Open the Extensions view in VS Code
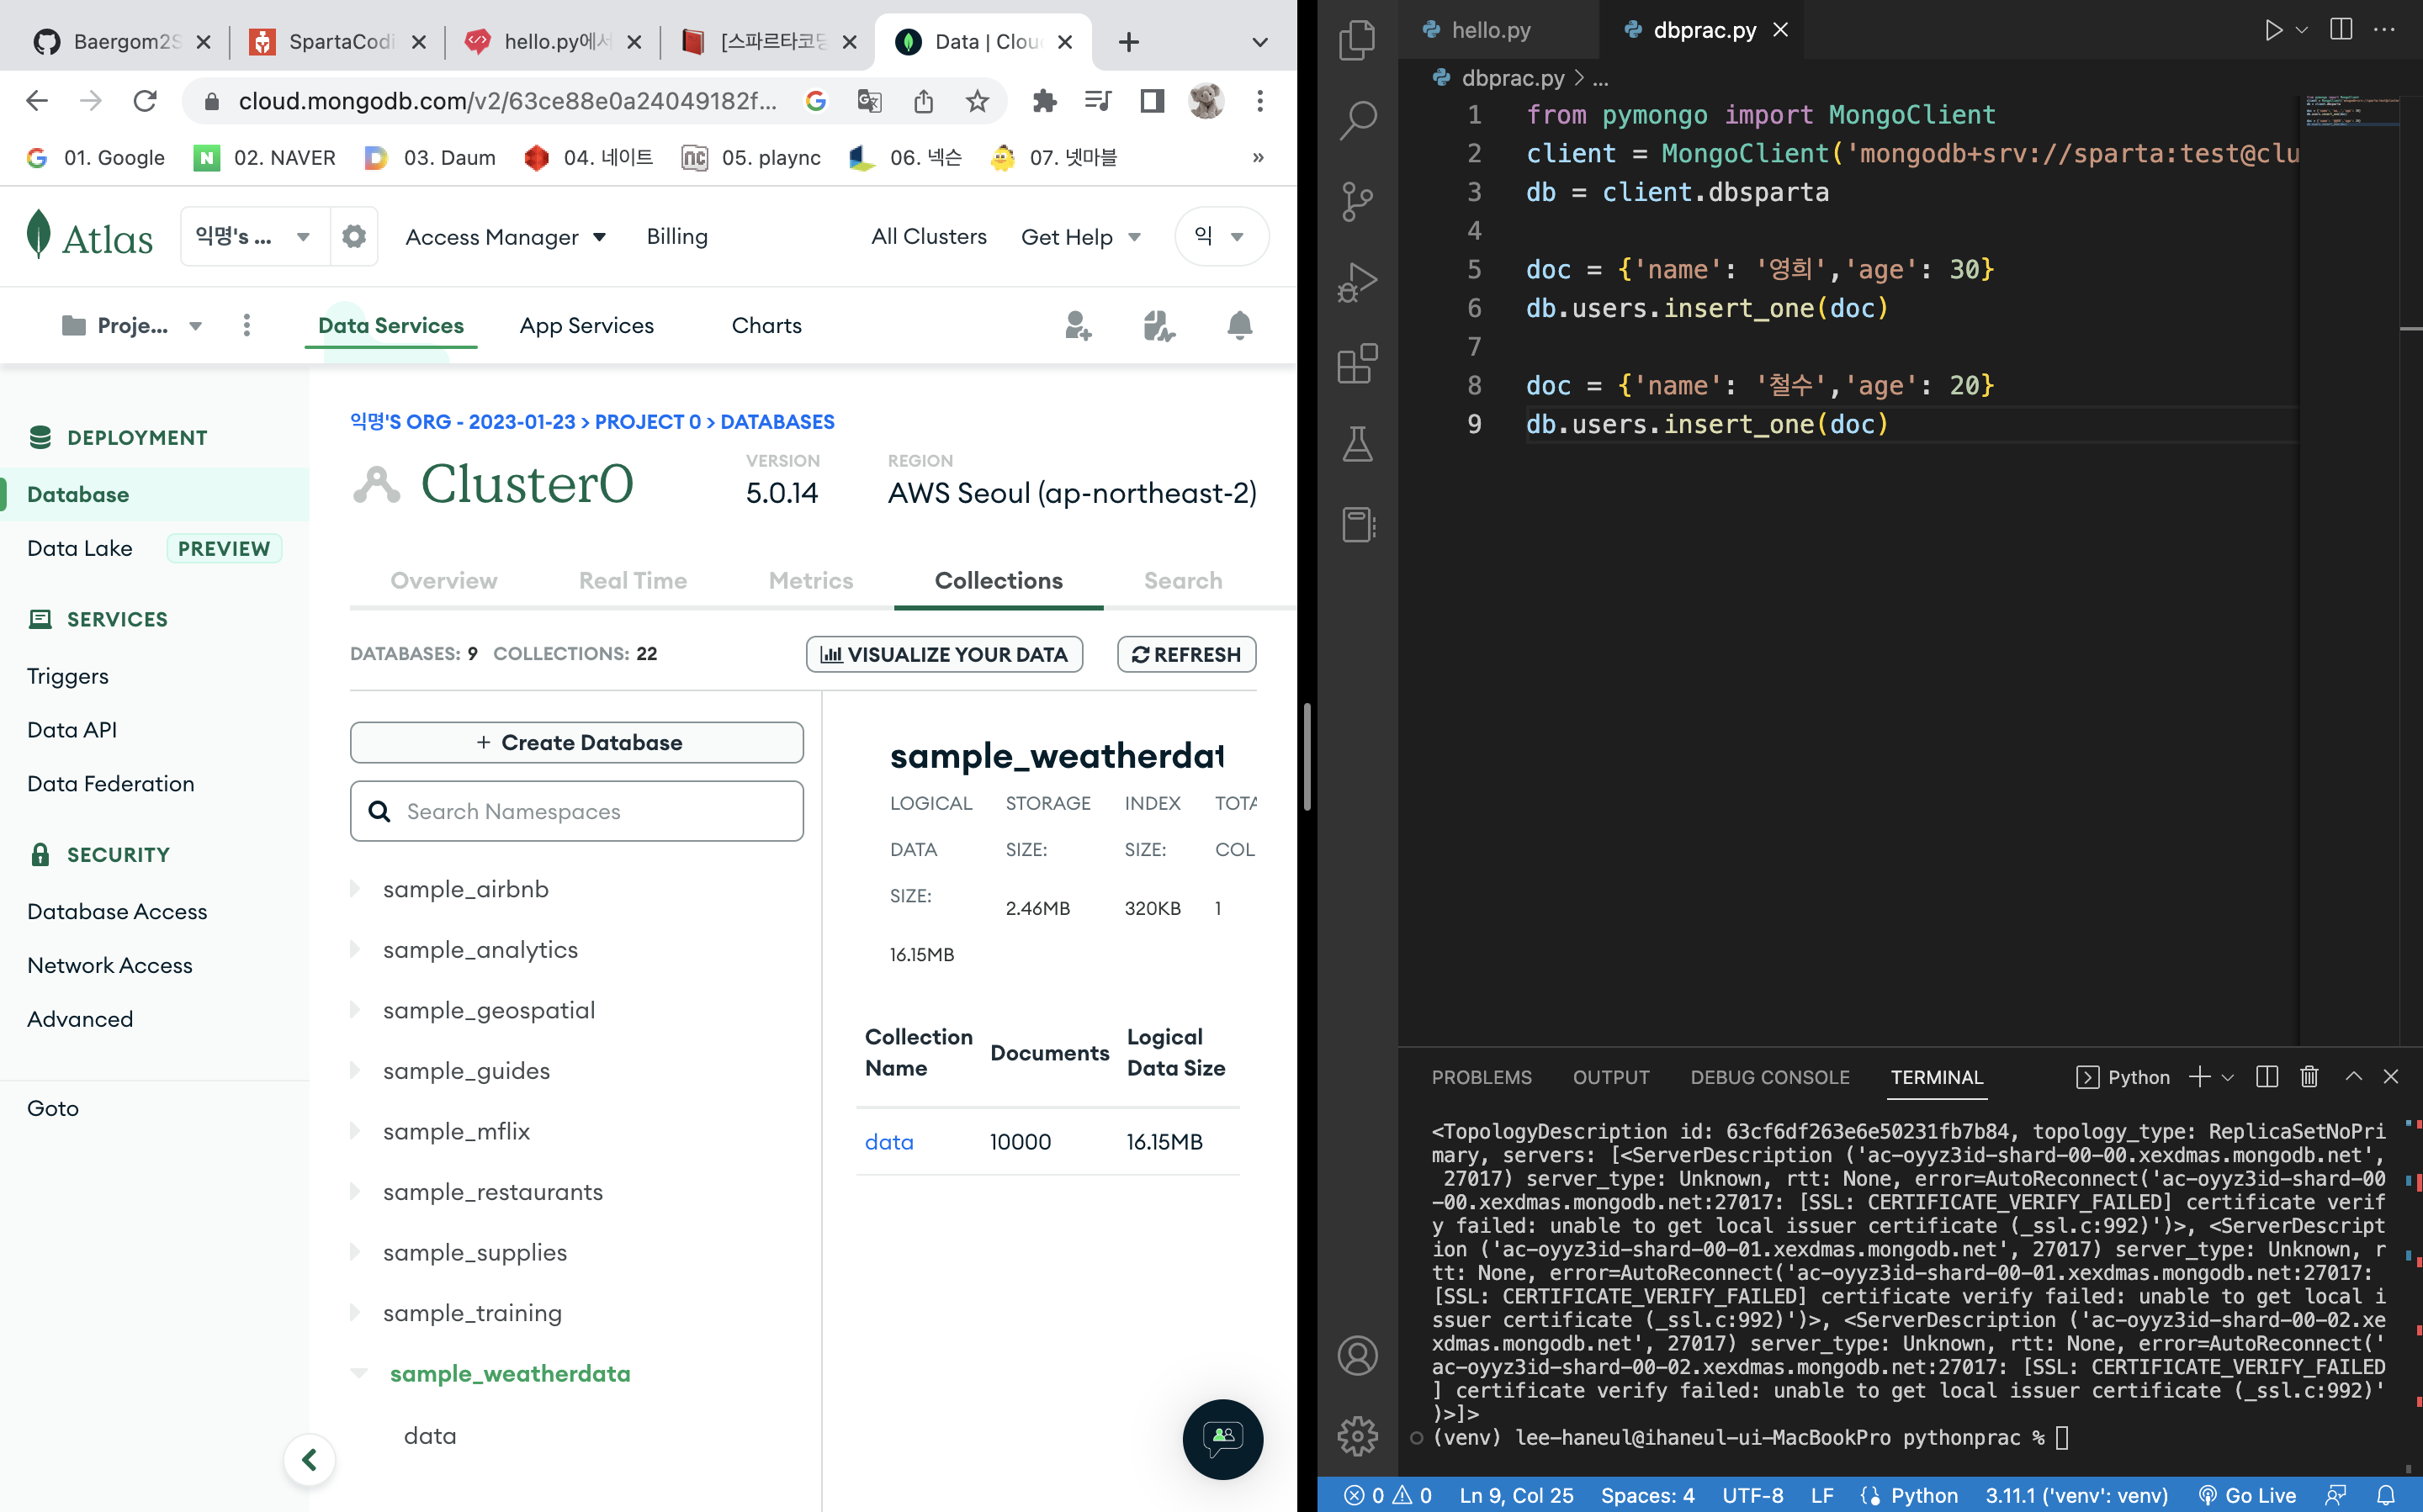2423x1512 pixels. [x=1356, y=363]
